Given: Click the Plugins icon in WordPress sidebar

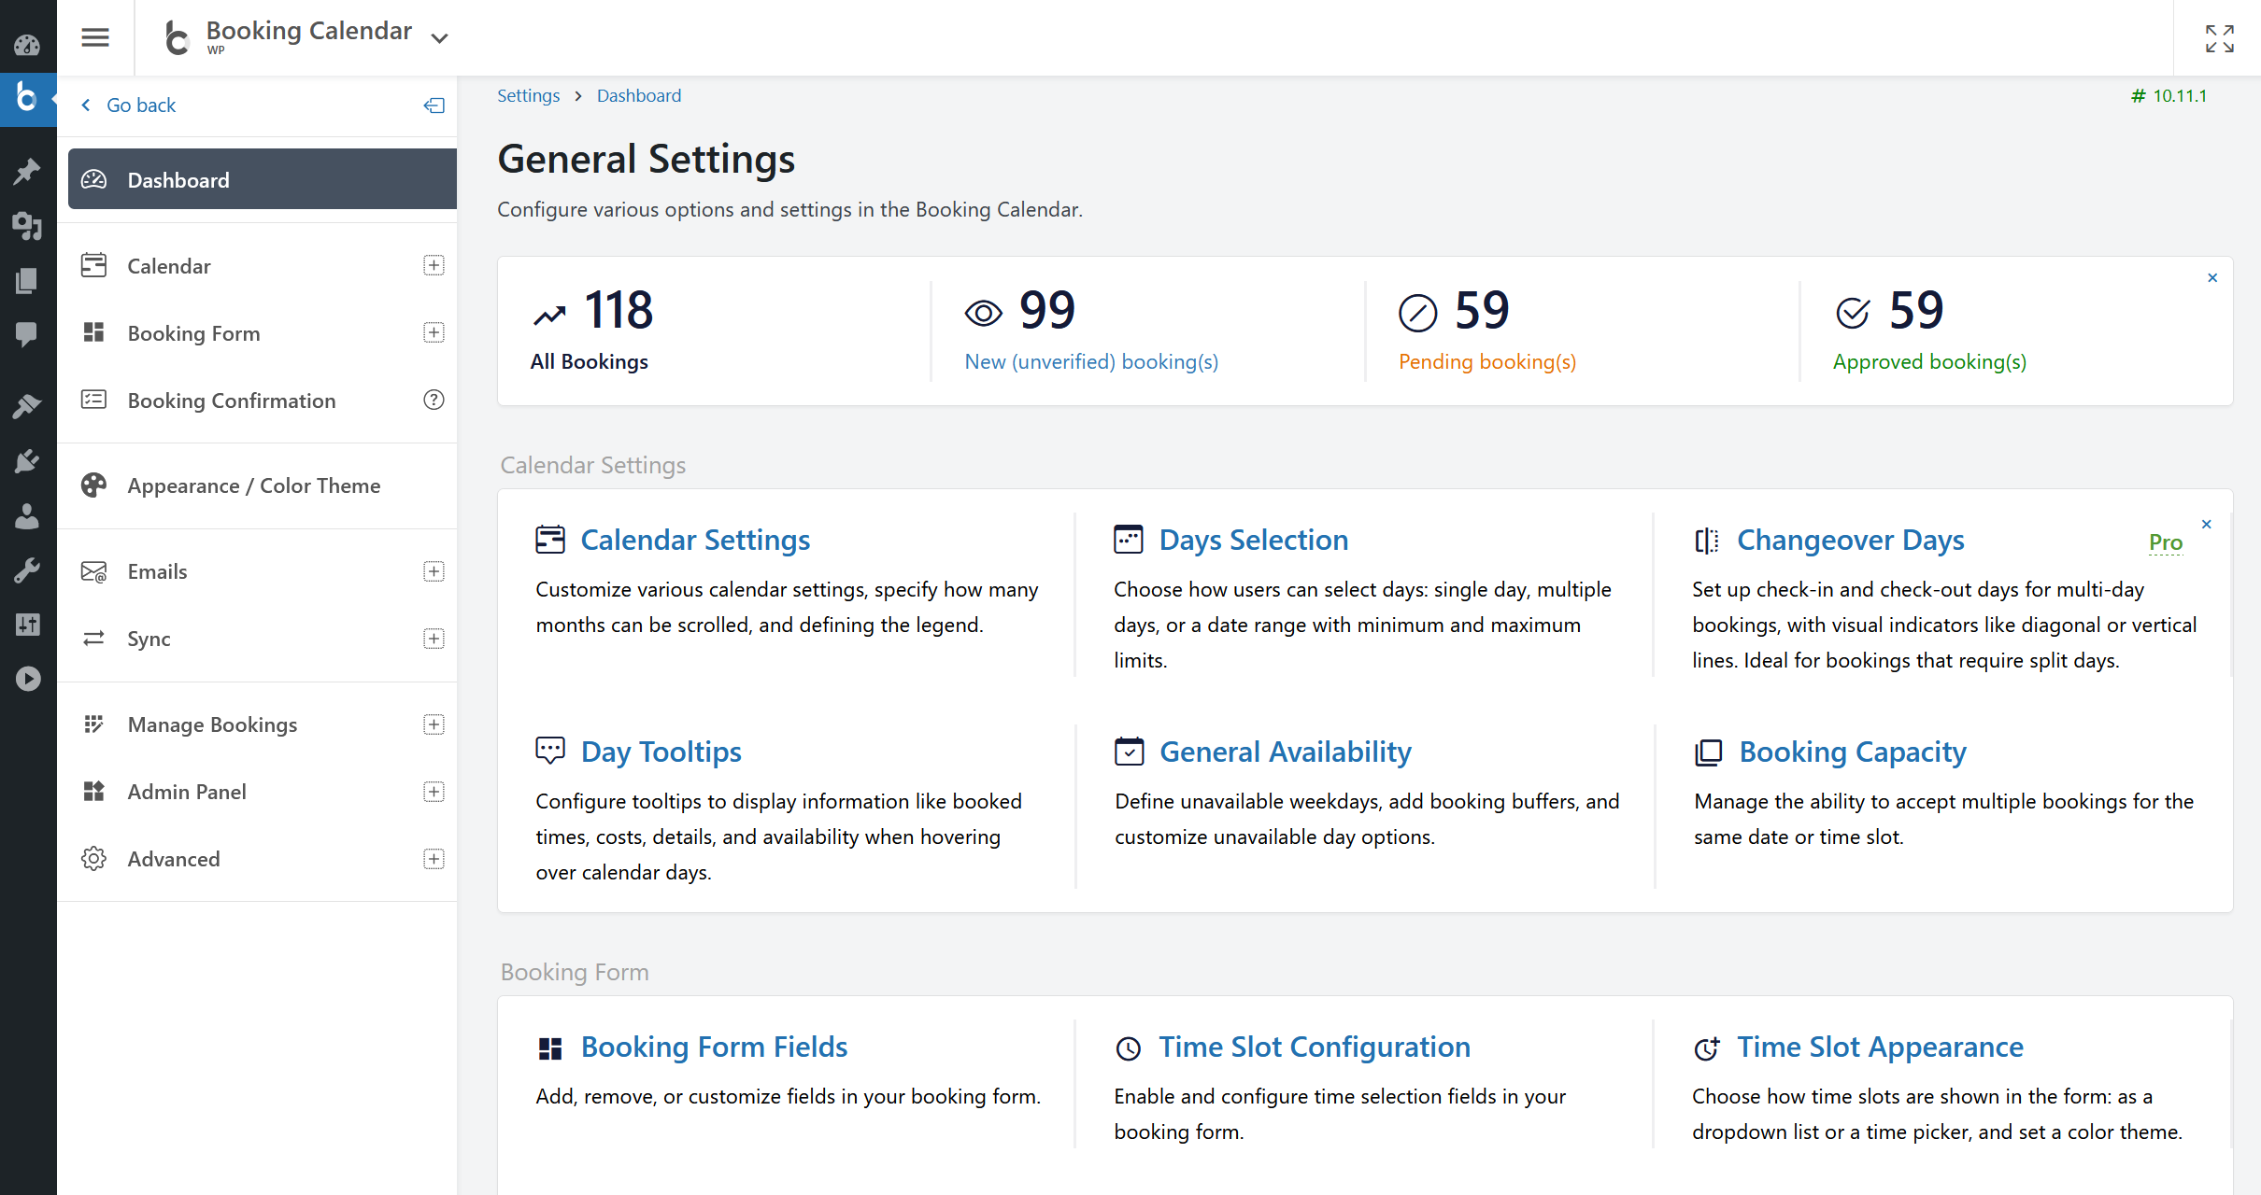Looking at the screenshot, I should tap(27, 460).
